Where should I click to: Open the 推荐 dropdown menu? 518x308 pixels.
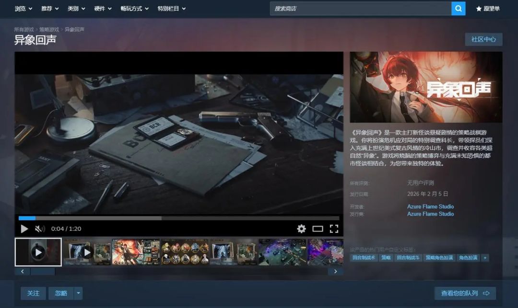pos(50,9)
